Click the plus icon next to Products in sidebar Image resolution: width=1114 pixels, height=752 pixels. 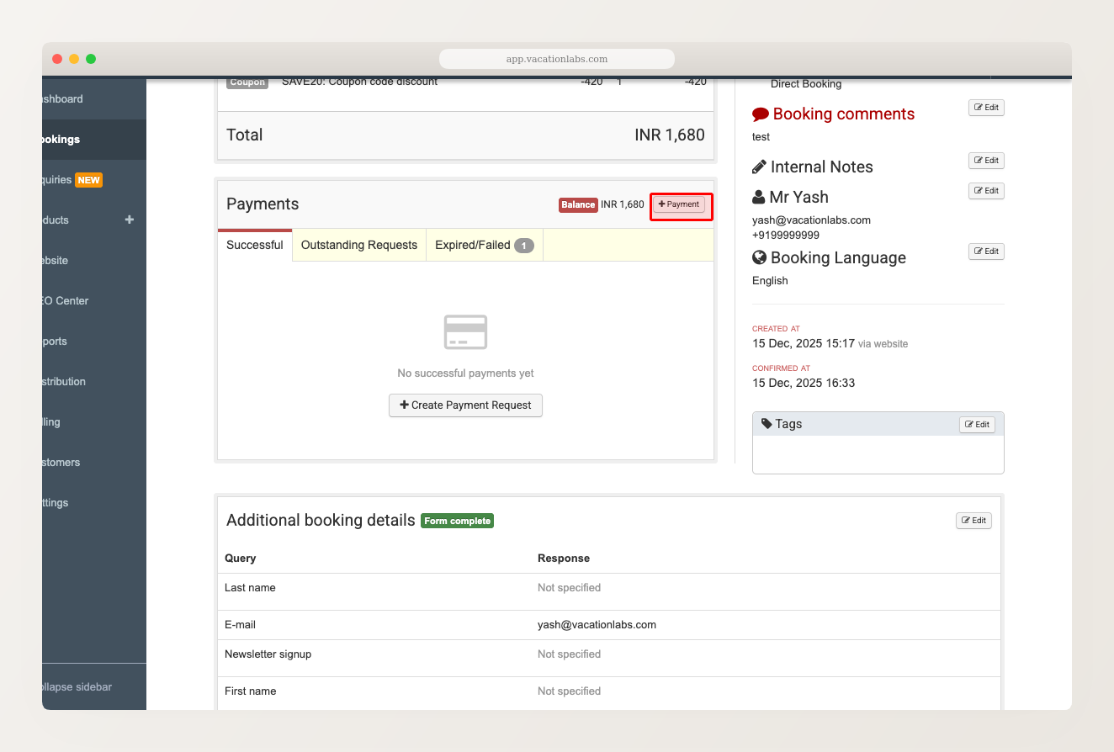(x=130, y=220)
